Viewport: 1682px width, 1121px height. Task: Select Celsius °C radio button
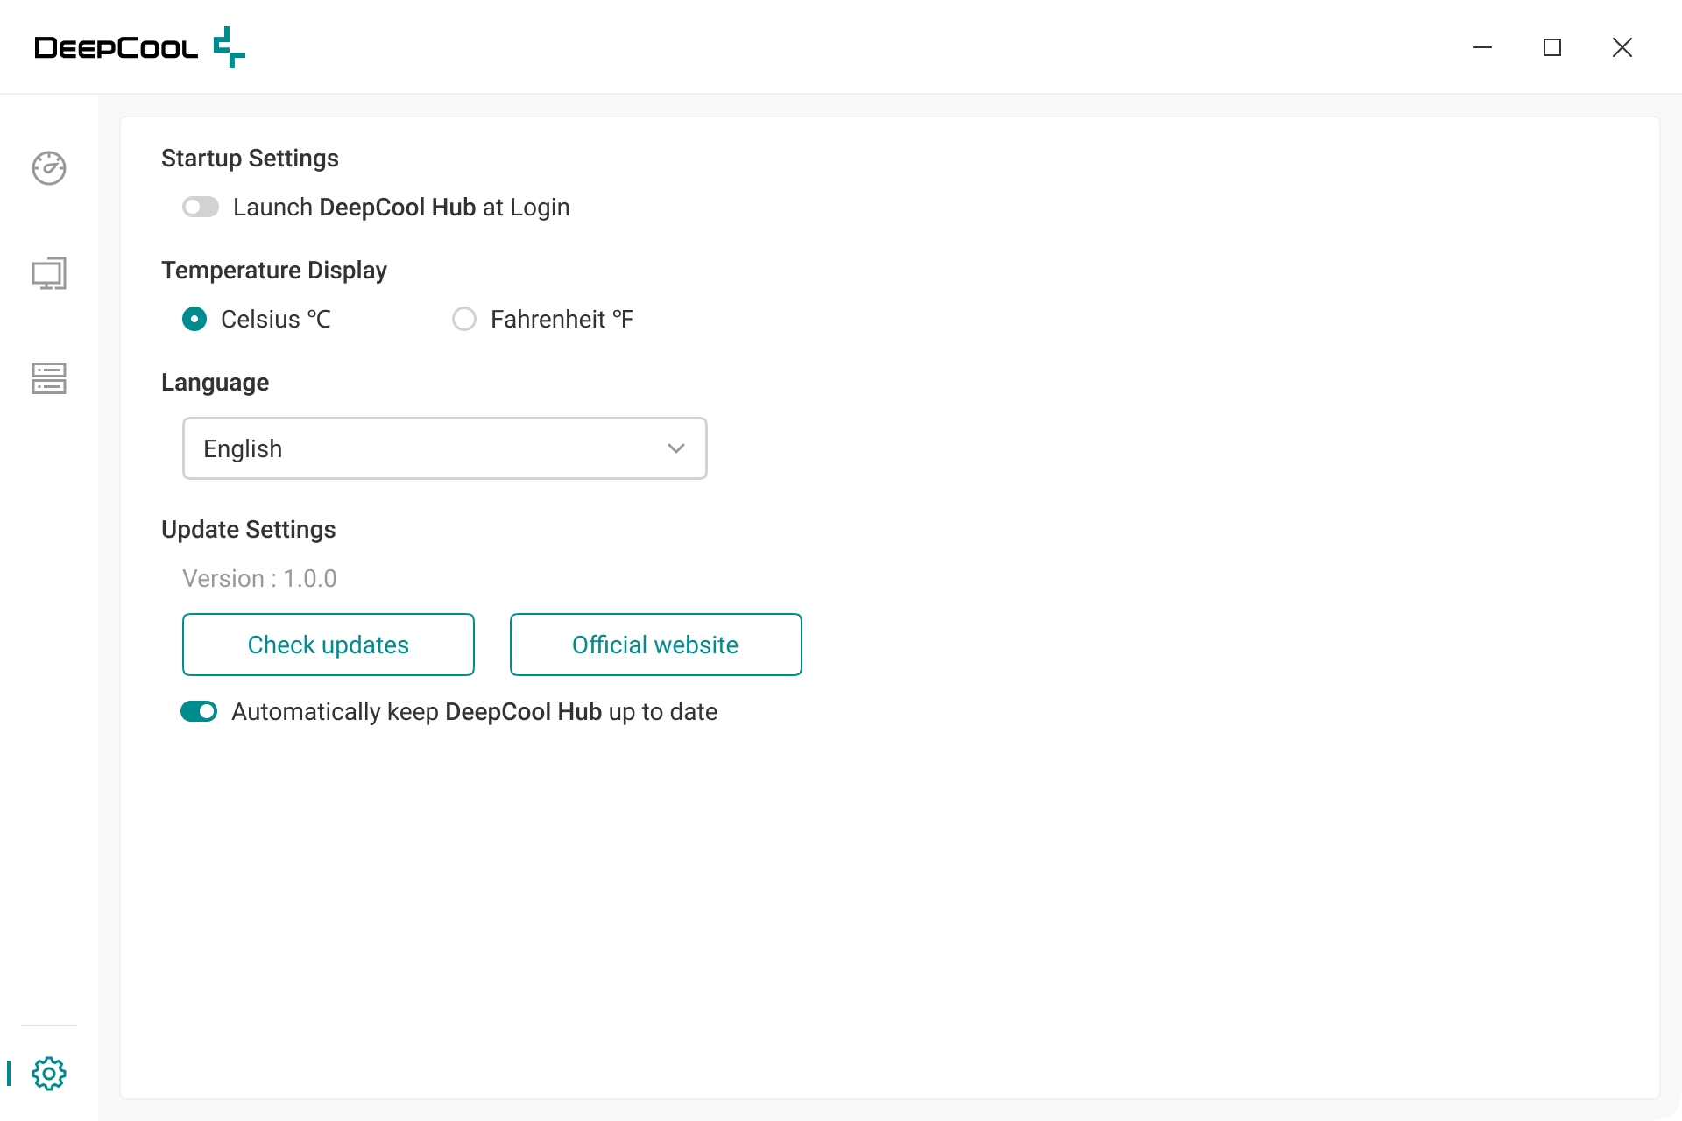tap(194, 319)
